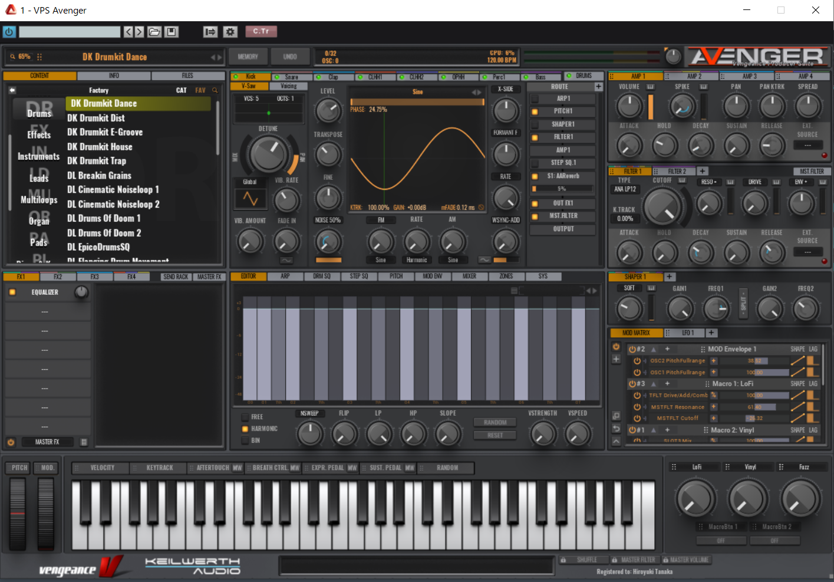This screenshot has width=834, height=582.
Task: Open the RESO parameter dropdown
Action: point(709,182)
